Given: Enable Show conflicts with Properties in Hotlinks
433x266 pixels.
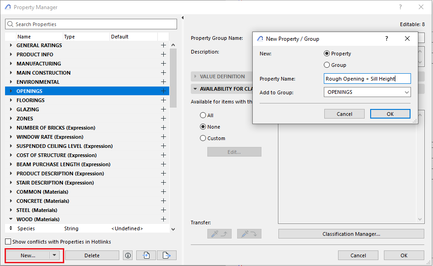Looking at the screenshot, I should click(x=8, y=242).
